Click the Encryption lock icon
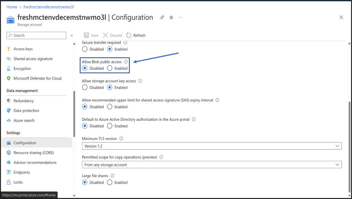The width and height of the screenshot is (352, 199). [x=9, y=69]
